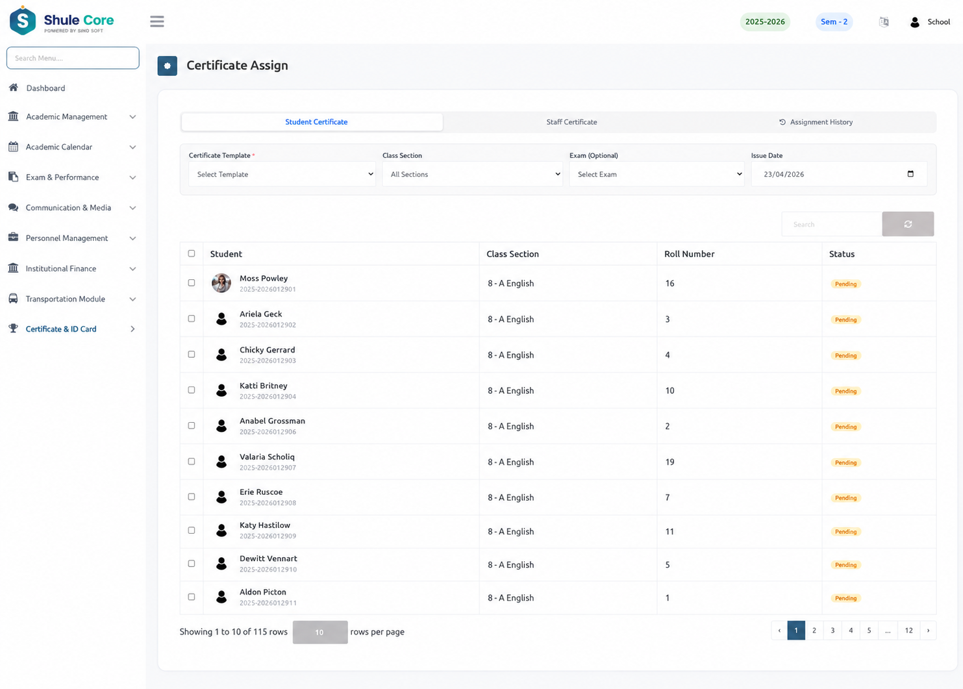The width and height of the screenshot is (963, 689).
Task: Tick the select-all checkbox in table header
Action: tap(192, 253)
